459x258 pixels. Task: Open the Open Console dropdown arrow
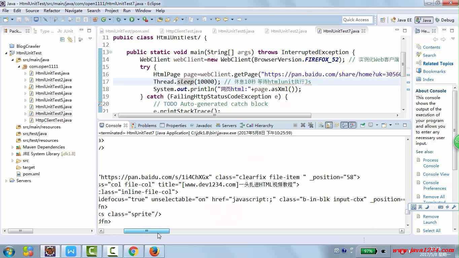tap(390, 125)
